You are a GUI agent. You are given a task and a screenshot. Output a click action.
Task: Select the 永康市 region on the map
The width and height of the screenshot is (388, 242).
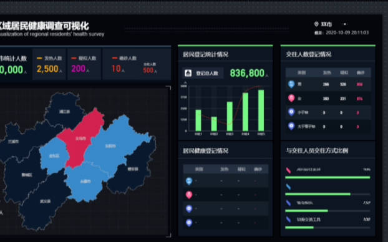point(85,182)
